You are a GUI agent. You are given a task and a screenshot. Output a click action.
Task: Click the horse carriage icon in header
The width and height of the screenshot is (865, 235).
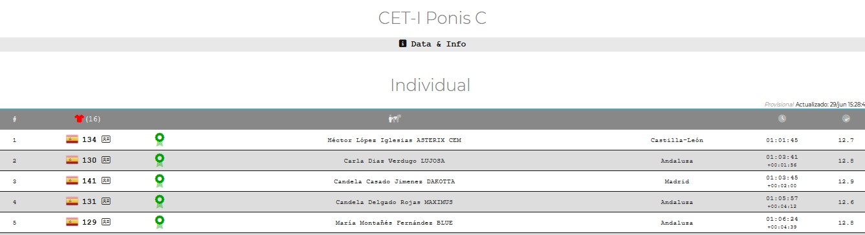click(395, 119)
